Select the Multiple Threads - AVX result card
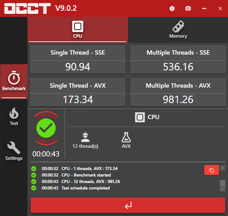 pyautogui.click(x=178, y=92)
